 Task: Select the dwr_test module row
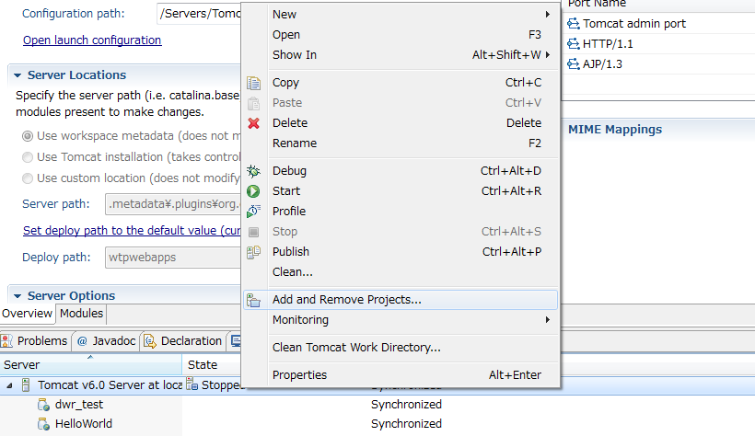point(79,405)
